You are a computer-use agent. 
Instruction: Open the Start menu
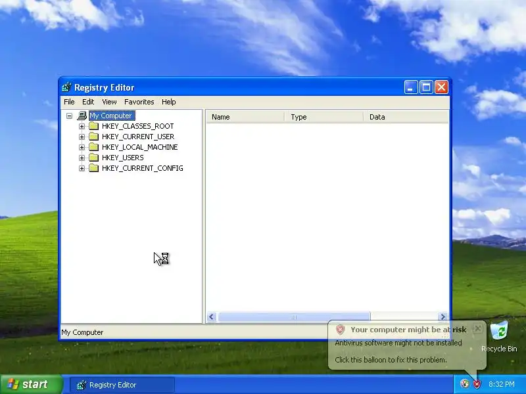32,384
